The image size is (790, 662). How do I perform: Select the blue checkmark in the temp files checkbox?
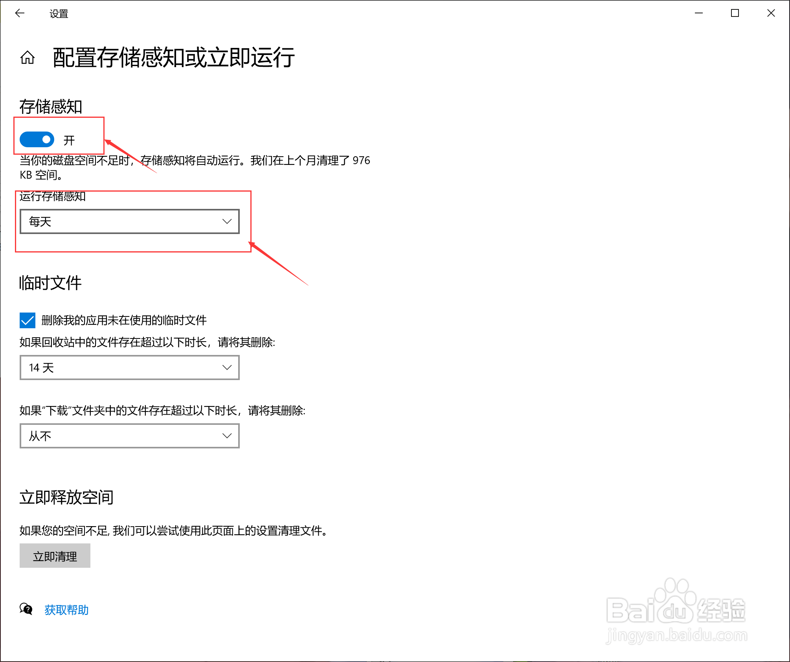[x=27, y=320]
